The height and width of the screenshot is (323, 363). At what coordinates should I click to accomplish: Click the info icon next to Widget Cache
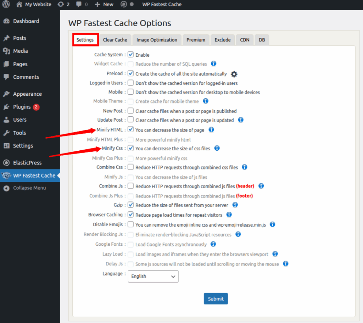(x=213, y=64)
